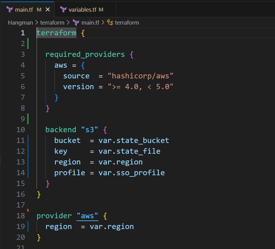Open the terraform folder breadcrumb

click(52, 23)
